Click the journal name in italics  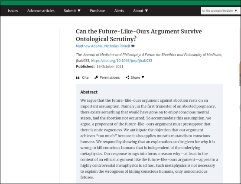[149, 55]
